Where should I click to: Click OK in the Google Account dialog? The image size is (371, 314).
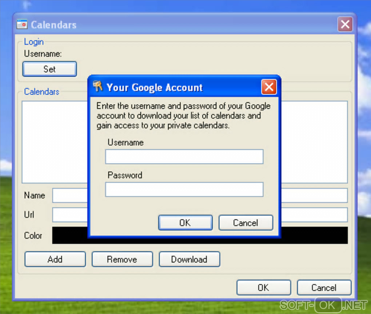(x=185, y=222)
